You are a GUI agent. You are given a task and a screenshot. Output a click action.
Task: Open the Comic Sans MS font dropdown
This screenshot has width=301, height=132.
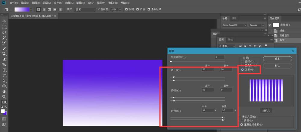[234, 25]
